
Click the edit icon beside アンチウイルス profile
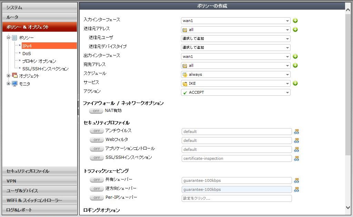point(296,132)
